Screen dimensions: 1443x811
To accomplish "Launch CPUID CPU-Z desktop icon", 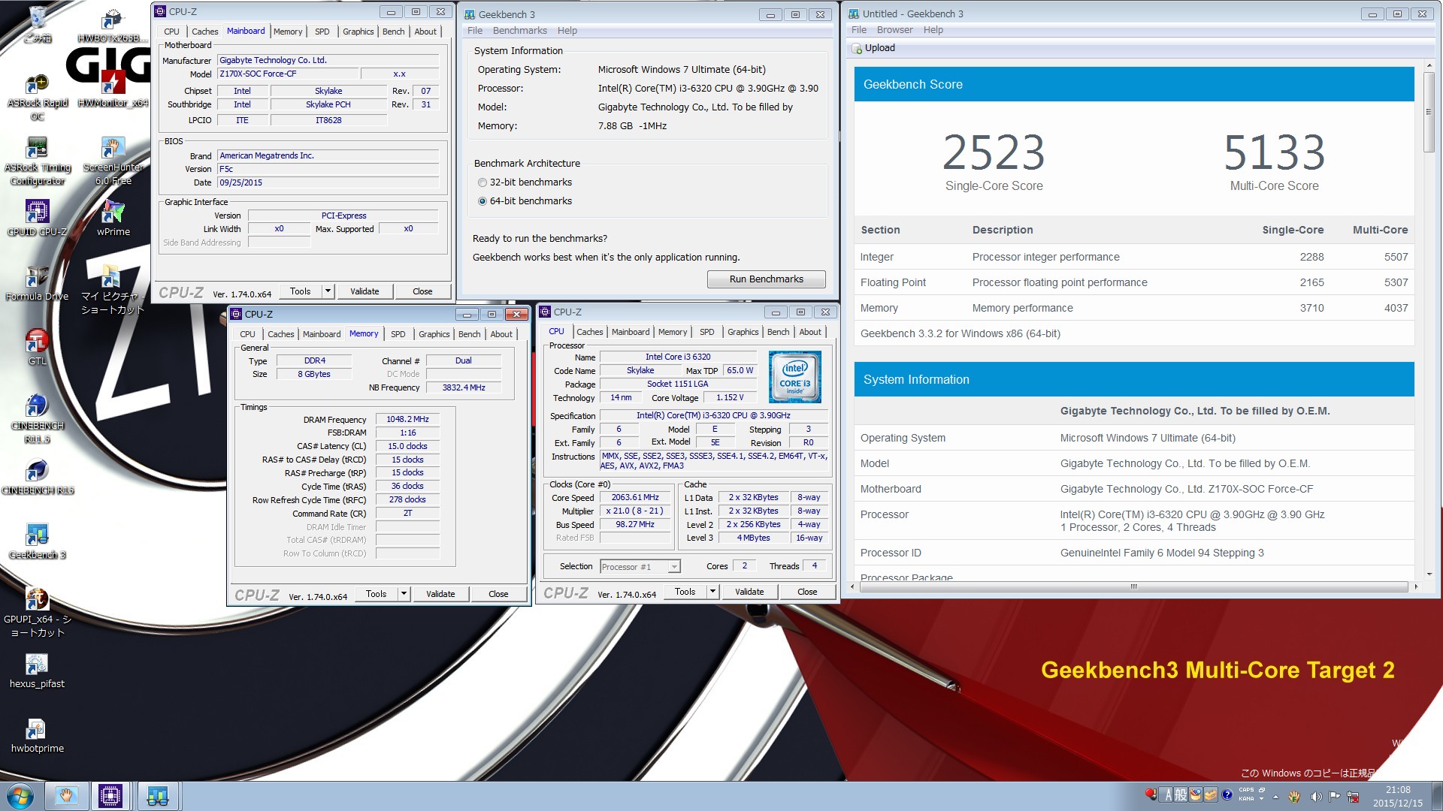I will click(x=37, y=219).
